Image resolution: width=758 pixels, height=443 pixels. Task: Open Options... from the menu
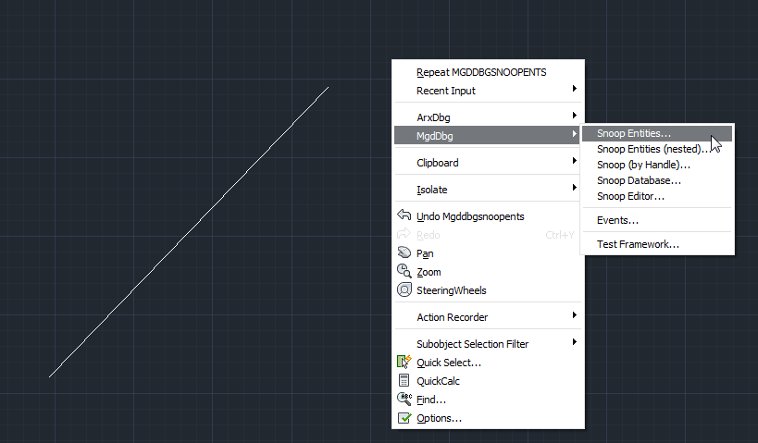488,418
